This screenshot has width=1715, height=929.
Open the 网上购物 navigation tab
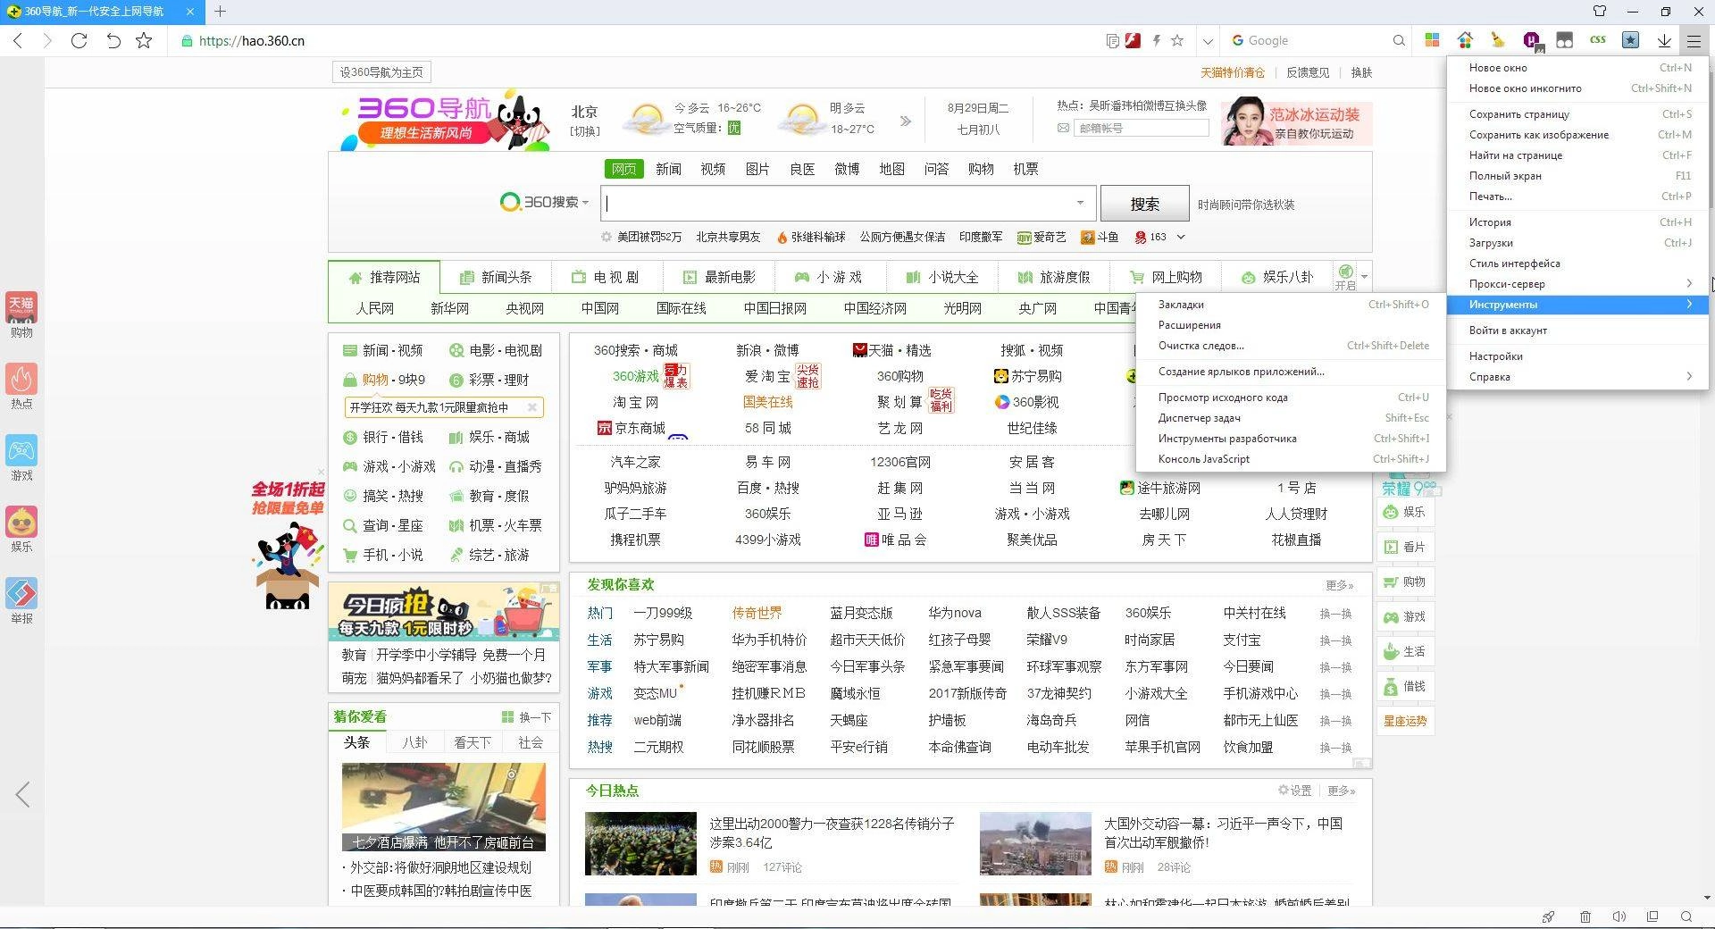(1166, 278)
